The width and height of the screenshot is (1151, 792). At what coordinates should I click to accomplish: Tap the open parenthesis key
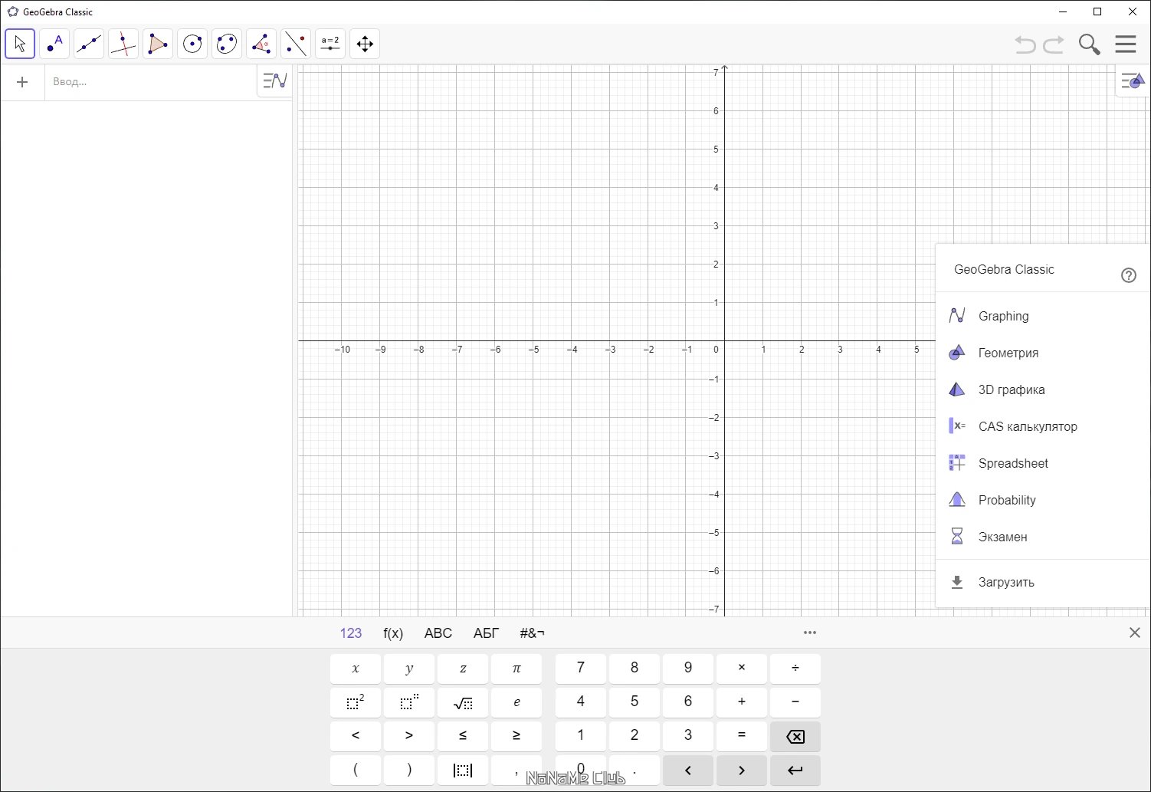[356, 771]
